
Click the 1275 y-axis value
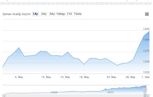tap(146, 51)
